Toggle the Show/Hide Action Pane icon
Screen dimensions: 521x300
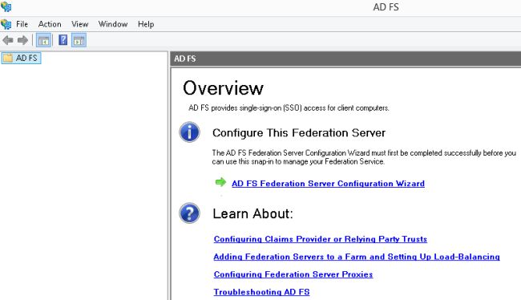click(x=79, y=41)
